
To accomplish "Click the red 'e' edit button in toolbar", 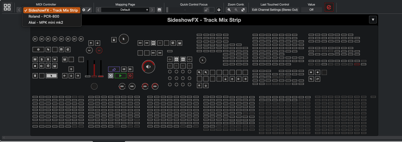I will [329, 7].
